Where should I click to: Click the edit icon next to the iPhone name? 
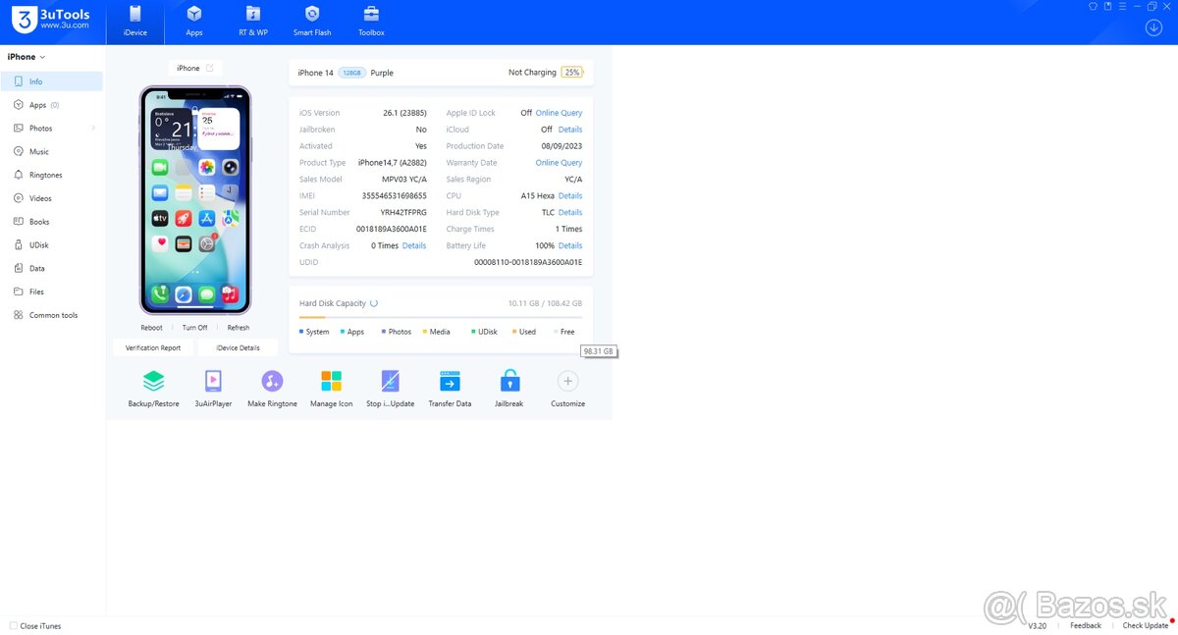(209, 68)
